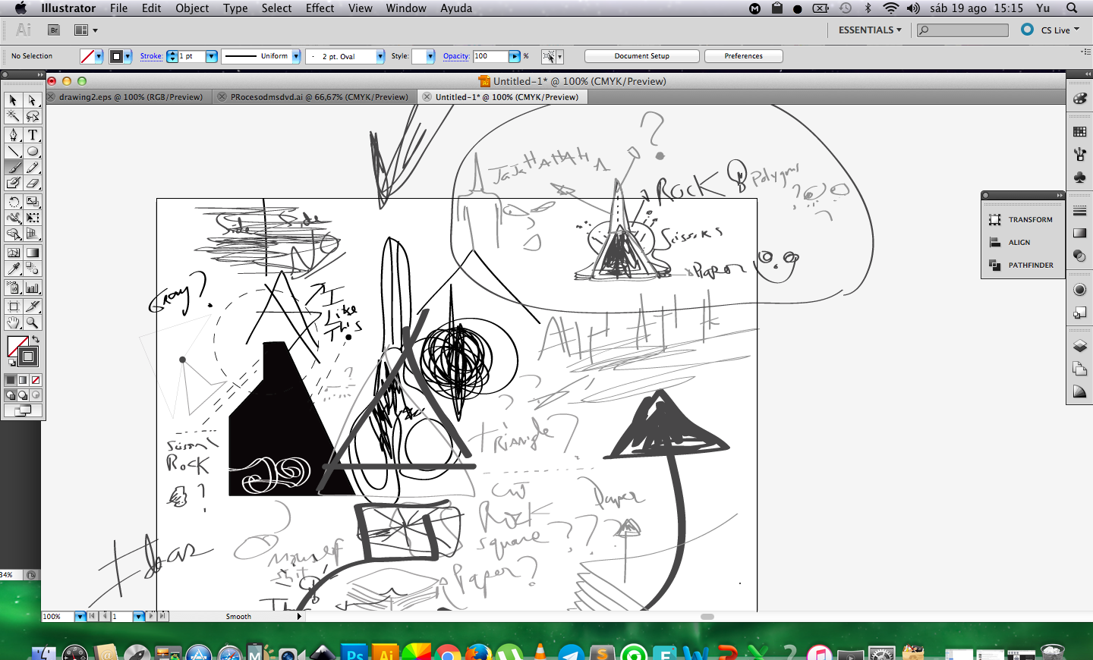
Task: Open the Object menu
Action: [x=192, y=8]
